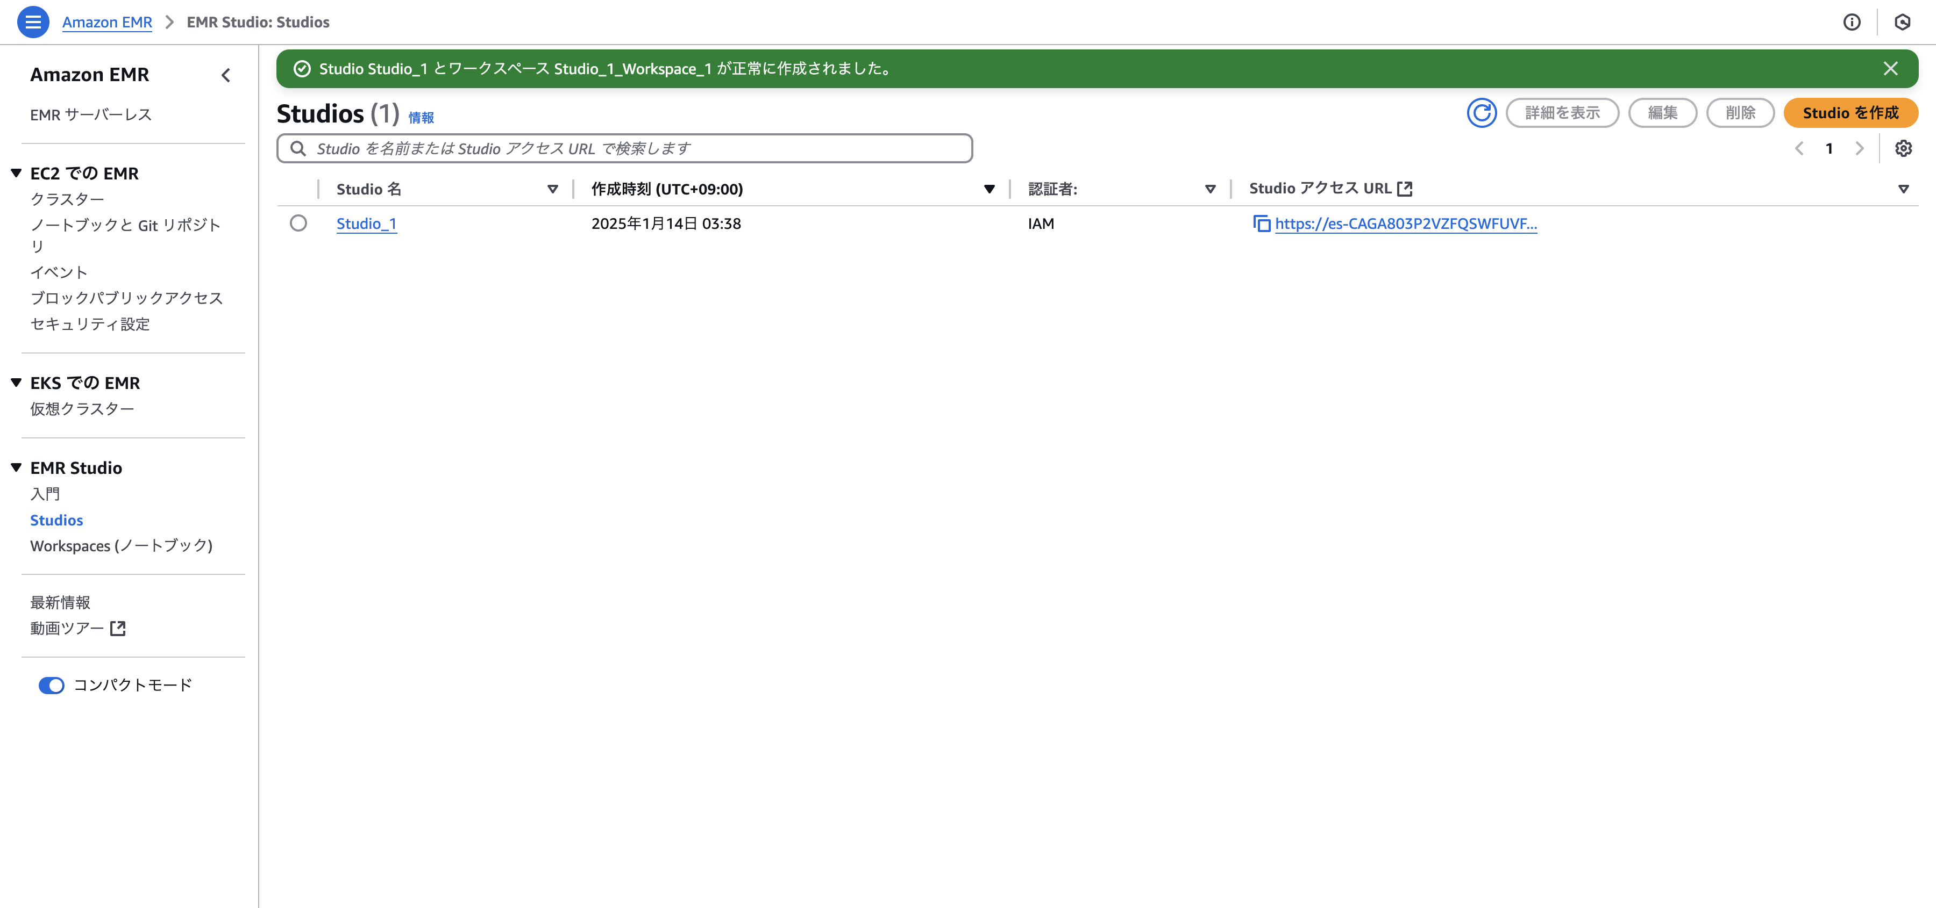This screenshot has width=1936, height=908.
Task: Open the Studio_1 link
Action: click(x=366, y=223)
